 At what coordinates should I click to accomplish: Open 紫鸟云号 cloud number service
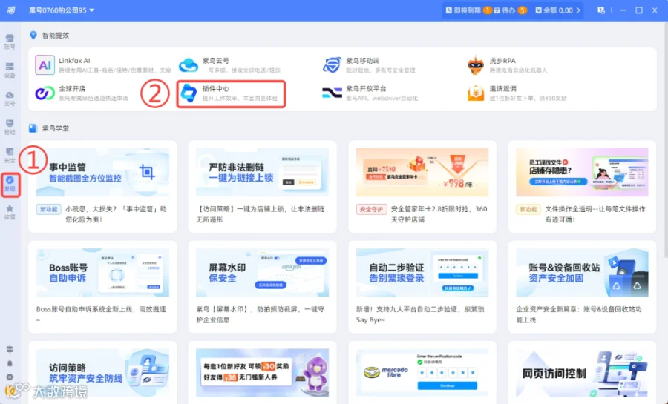tap(230, 65)
